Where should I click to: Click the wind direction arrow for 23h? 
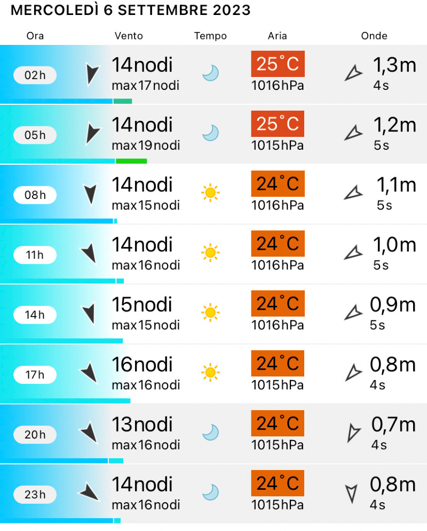pyautogui.click(x=89, y=491)
